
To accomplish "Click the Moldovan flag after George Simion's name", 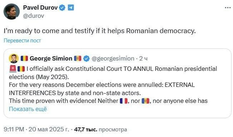I will 77,58.
